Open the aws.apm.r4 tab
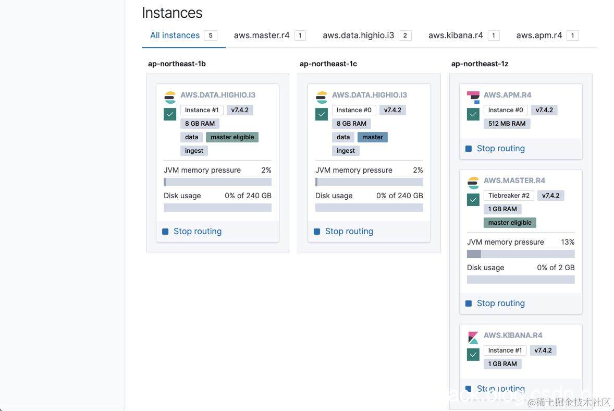614x411 pixels. 547,35
